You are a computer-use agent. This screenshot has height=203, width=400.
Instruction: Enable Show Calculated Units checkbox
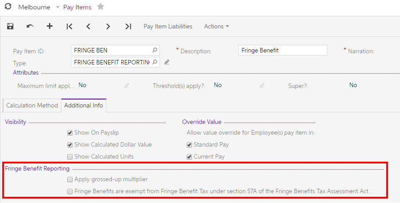tap(70, 156)
